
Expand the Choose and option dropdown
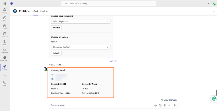[81, 47]
